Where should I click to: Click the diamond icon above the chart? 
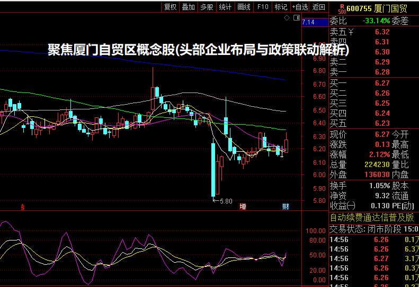287,18
